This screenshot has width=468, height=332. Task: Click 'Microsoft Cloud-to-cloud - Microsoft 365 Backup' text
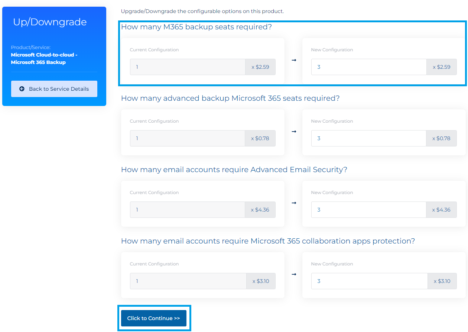pyautogui.click(x=44, y=58)
